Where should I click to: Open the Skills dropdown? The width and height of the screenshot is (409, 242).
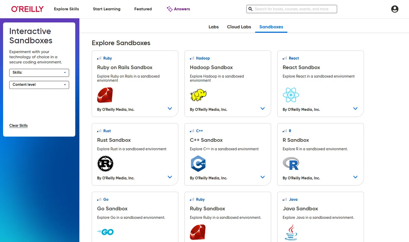coord(39,73)
